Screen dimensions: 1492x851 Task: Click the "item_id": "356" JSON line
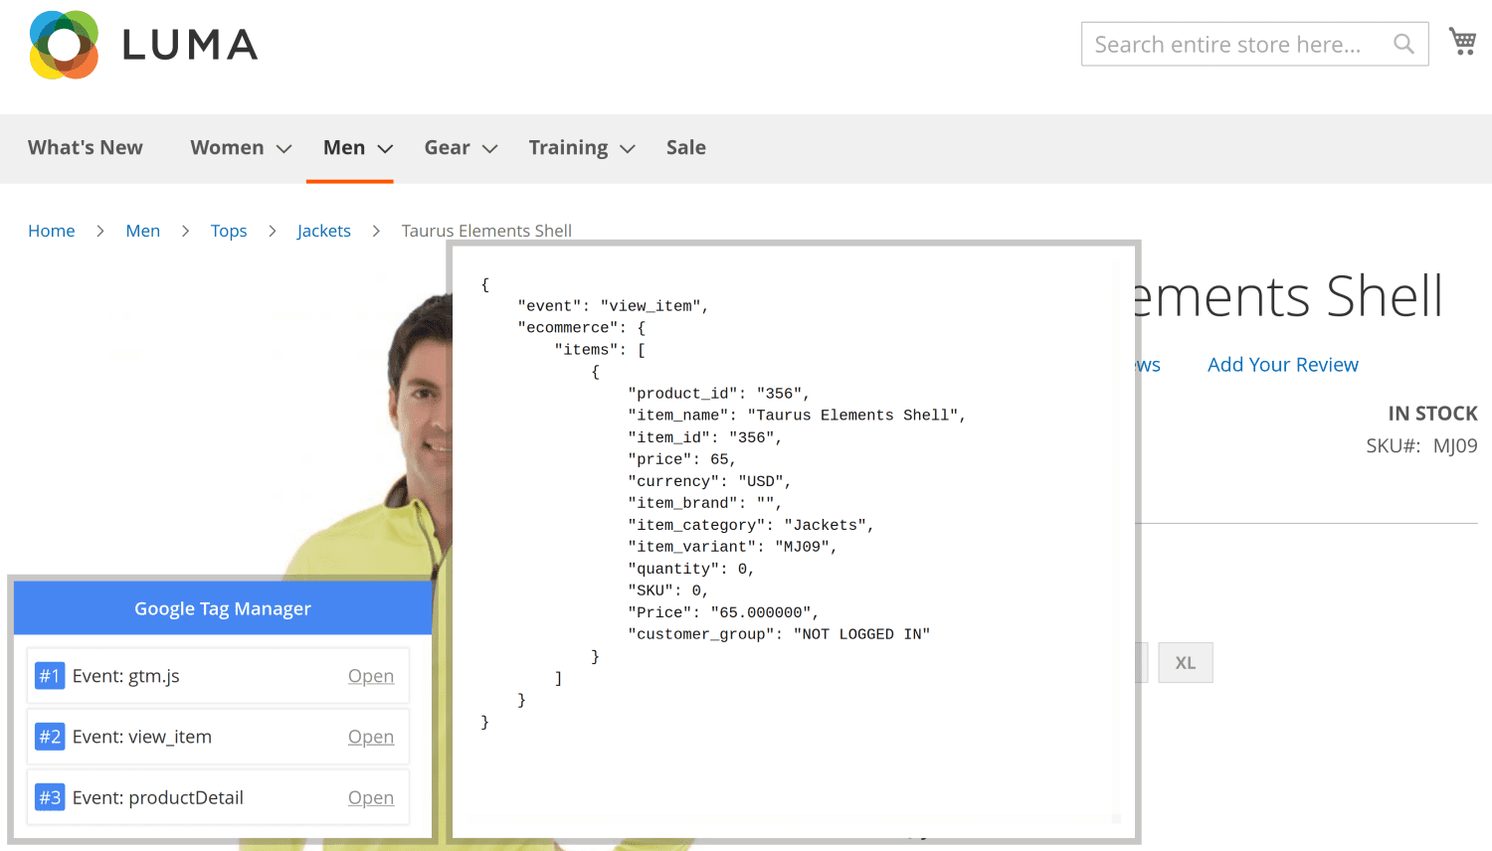[x=705, y=437]
